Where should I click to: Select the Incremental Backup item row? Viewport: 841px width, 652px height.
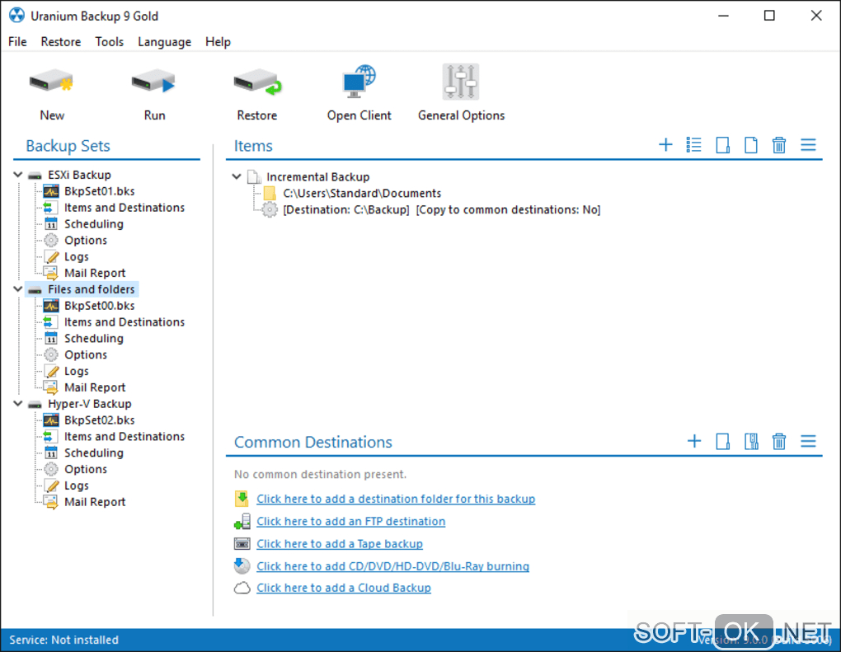(318, 176)
